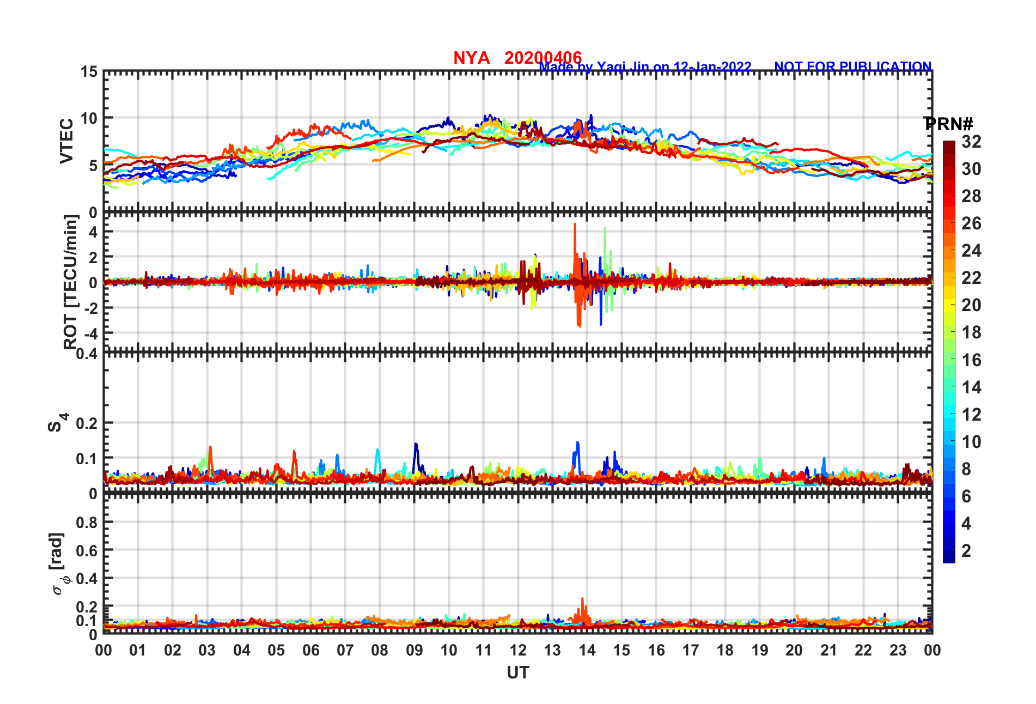The image size is (1036, 704).
Task: Click the sigma-phi axis tick 0.2
Action: pyautogui.click(x=87, y=606)
